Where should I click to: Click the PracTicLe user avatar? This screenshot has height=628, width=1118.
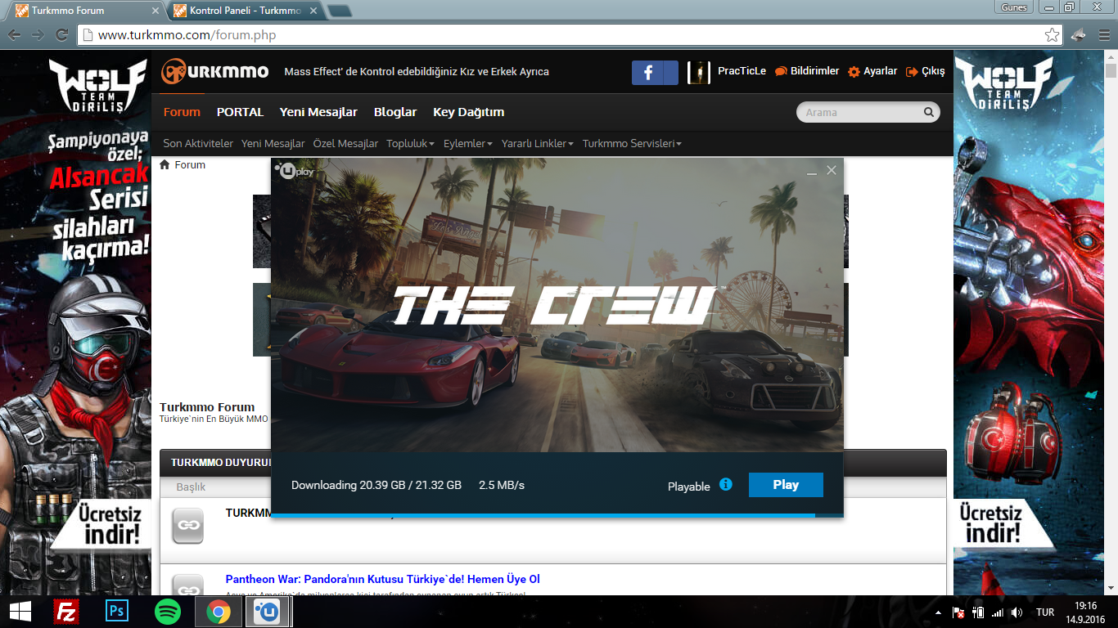(698, 73)
